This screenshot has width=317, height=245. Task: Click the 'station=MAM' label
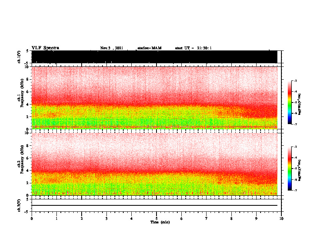(x=149, y=48)
